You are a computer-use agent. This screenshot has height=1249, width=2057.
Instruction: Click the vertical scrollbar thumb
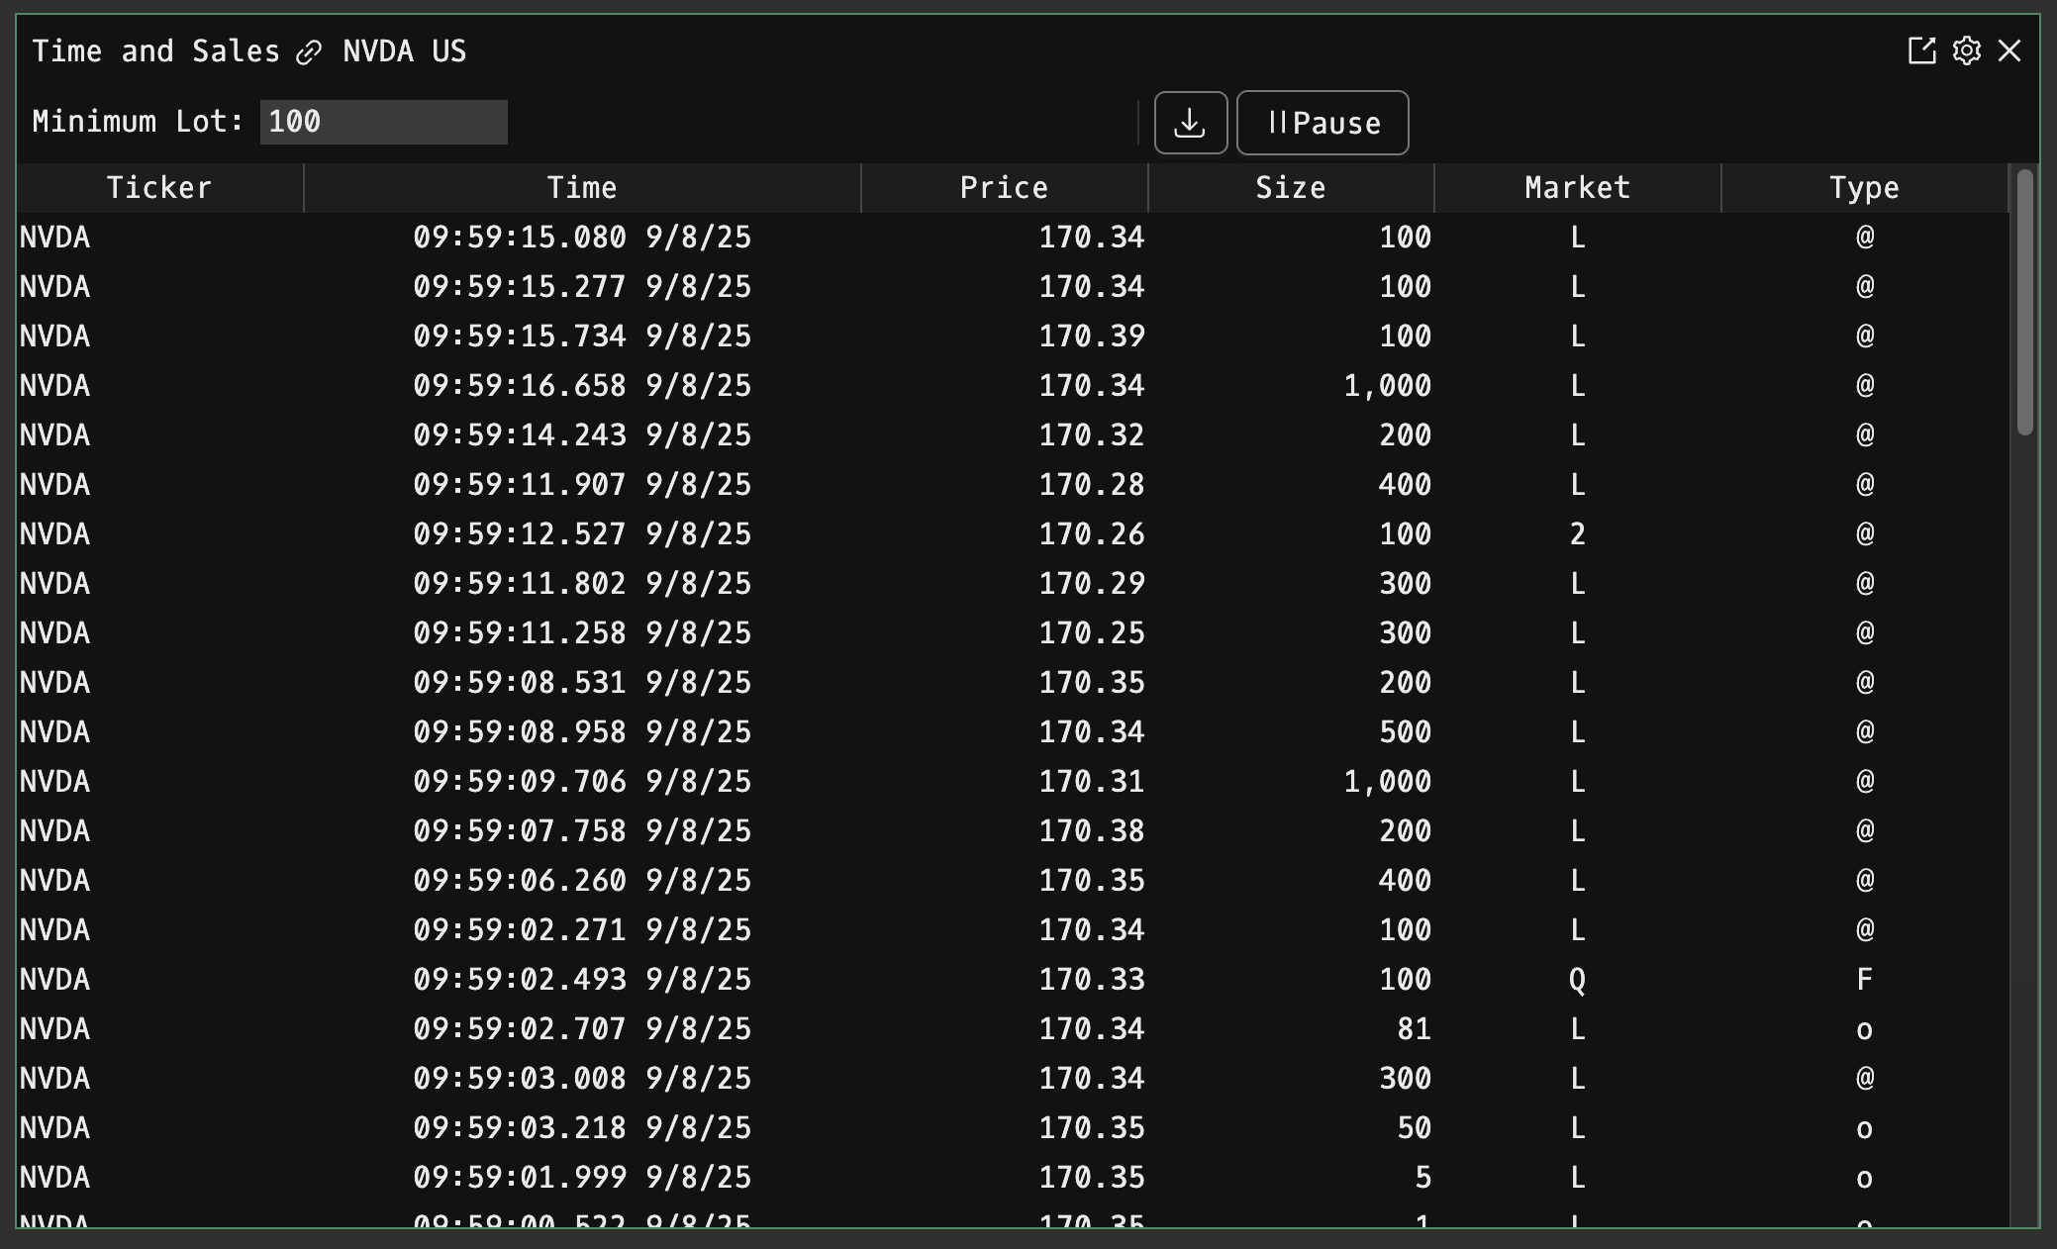[x=2024, y=302]
